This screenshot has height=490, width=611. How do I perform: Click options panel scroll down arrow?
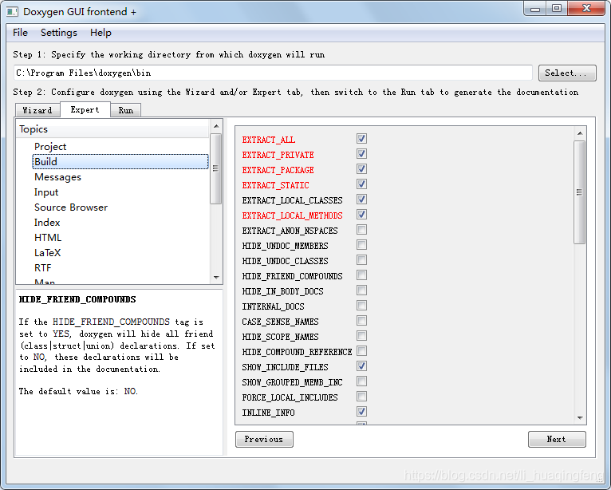(580, 417)
